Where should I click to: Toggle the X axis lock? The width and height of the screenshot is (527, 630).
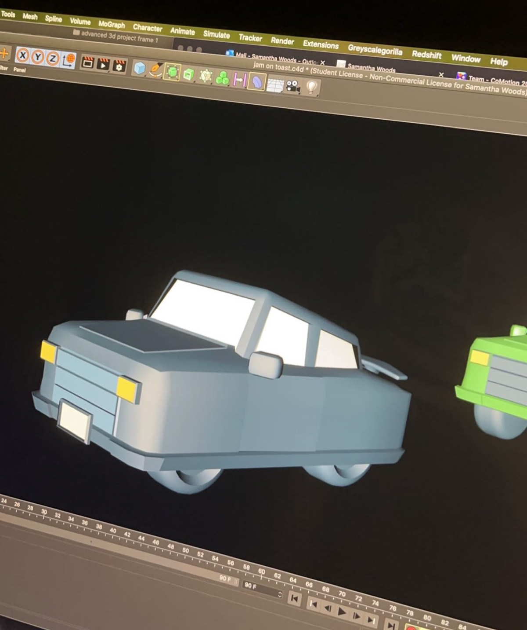(23, 55)
